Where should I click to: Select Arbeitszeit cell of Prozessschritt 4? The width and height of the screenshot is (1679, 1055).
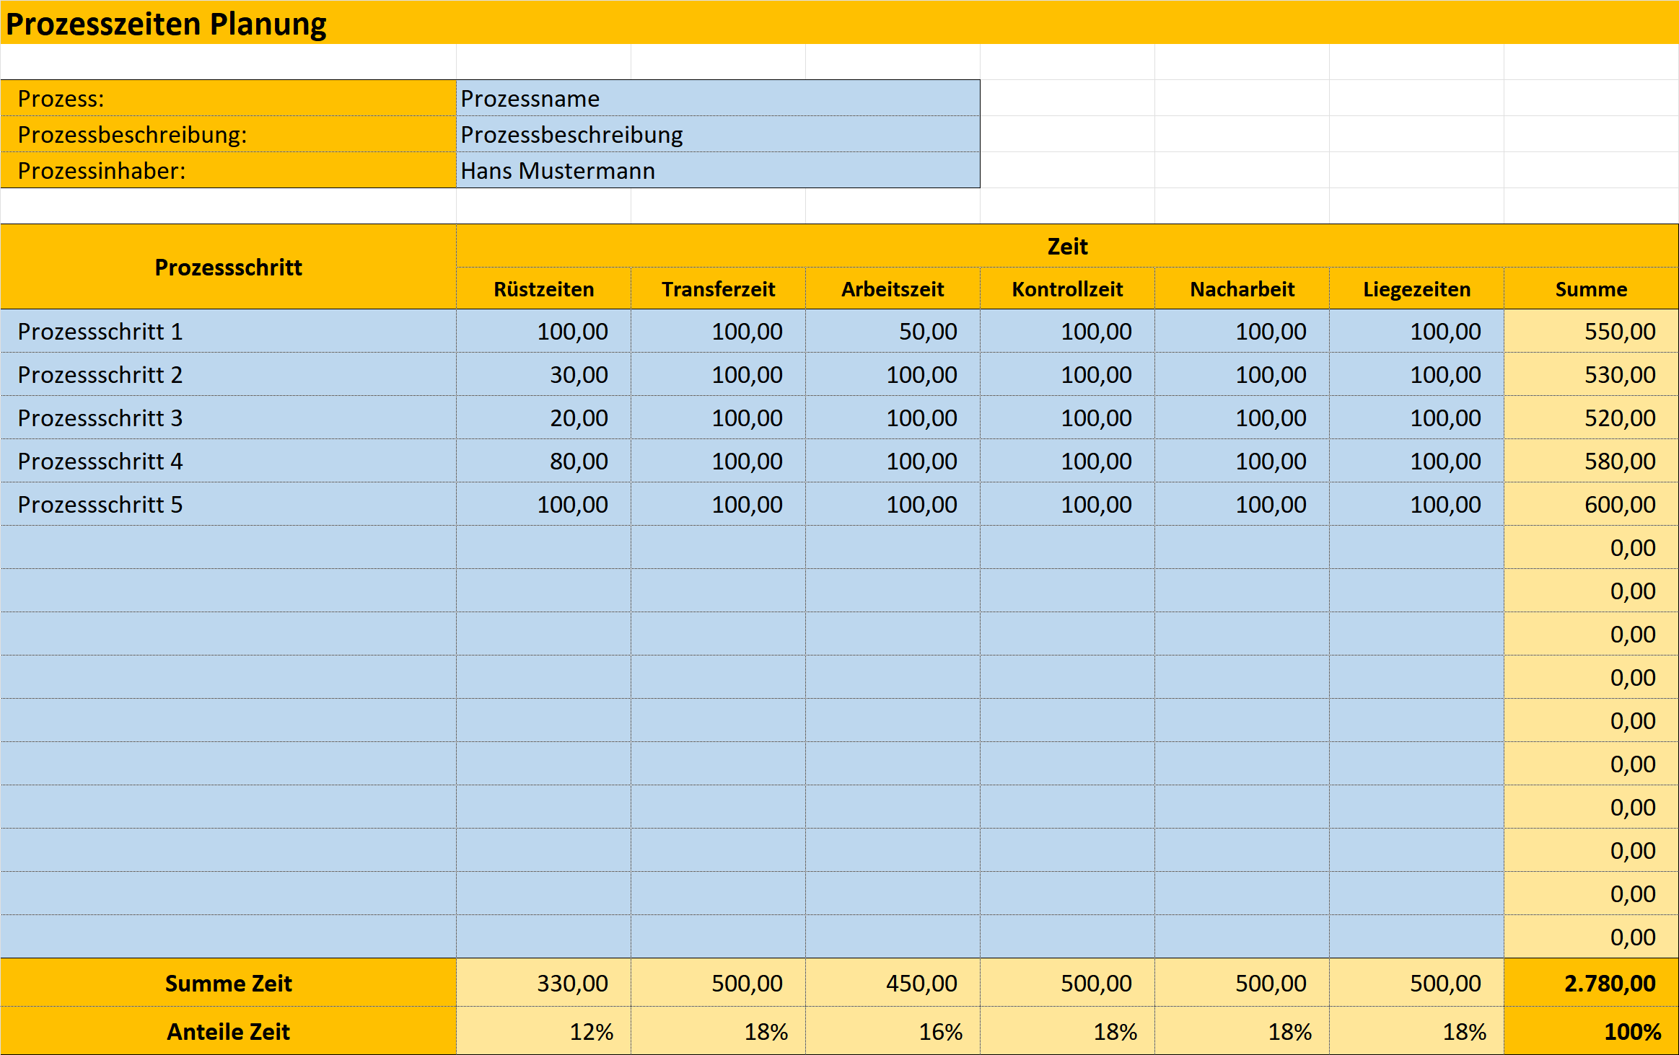click(893, 461)
